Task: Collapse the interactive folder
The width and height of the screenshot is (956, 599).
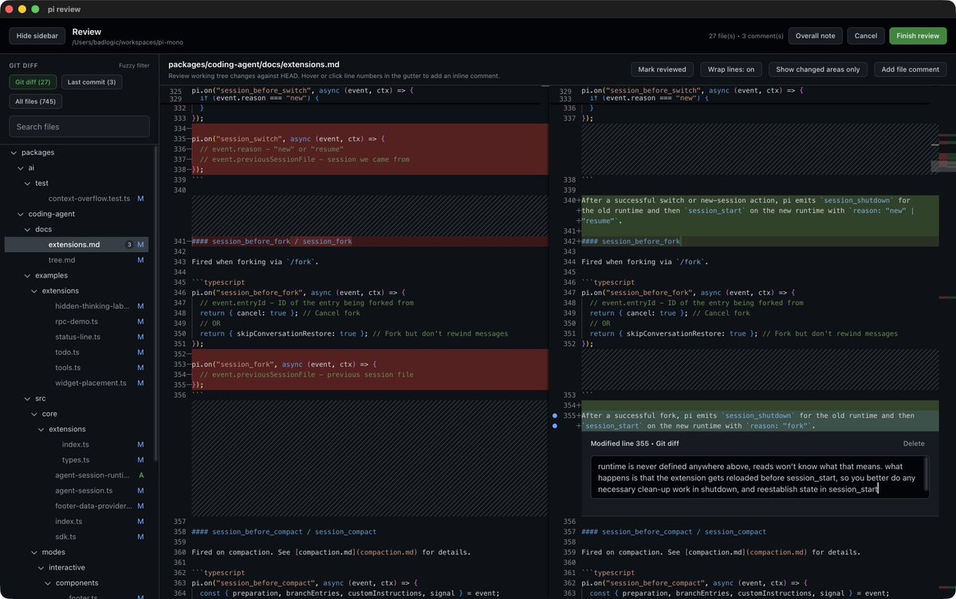Action: pyautogui.click(x=40, y=567)
